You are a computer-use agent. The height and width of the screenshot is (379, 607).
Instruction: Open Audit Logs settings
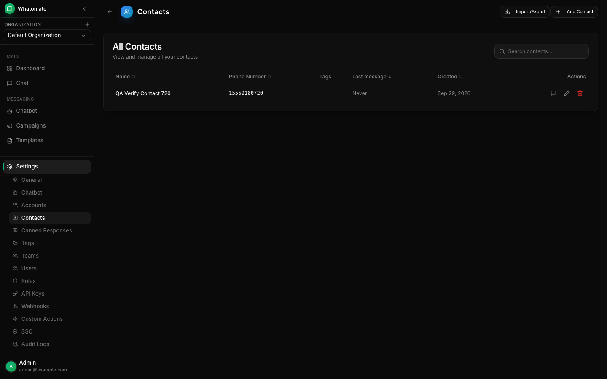pos(50,344)
